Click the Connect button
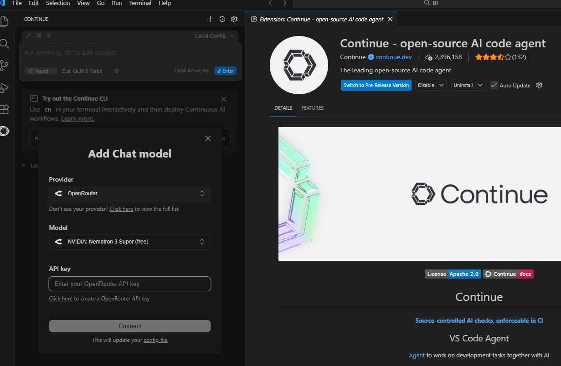Viewport: 561px width, 366px height. click(x=130, y=326)
